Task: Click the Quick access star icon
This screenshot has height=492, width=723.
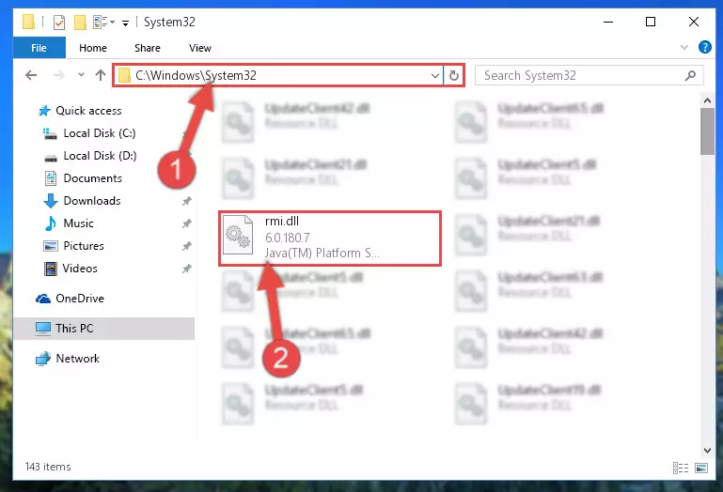Action: click(44, 111)
